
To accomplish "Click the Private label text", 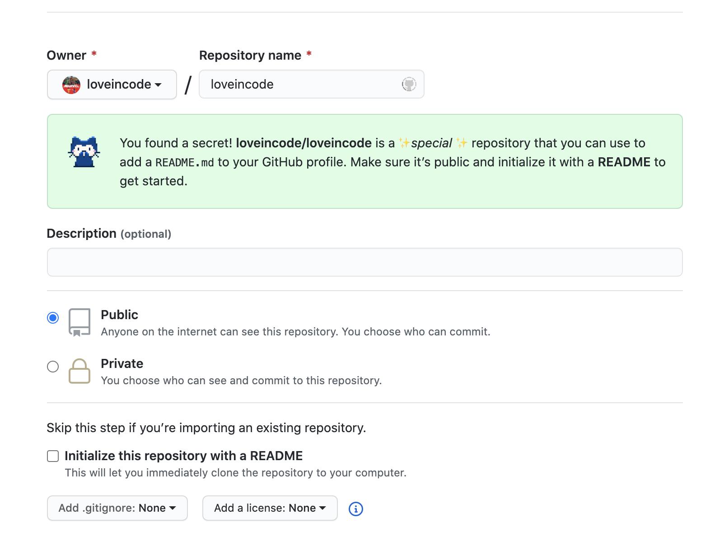I will tap(122, 363).
